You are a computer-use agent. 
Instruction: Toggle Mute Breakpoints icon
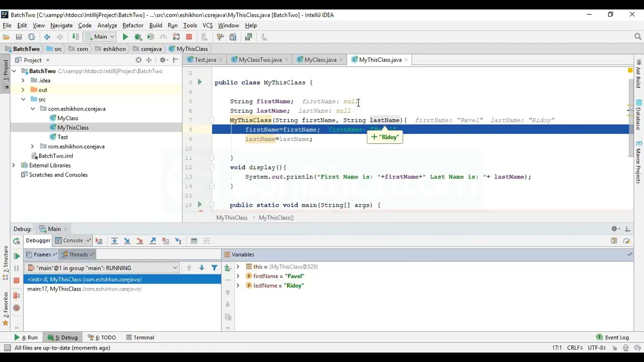click(x=17, y=308)
